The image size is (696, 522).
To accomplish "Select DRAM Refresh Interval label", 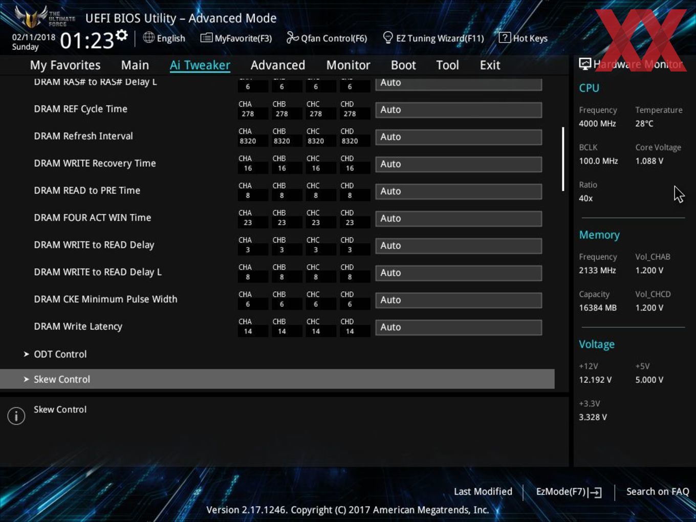I will point(83,136).
